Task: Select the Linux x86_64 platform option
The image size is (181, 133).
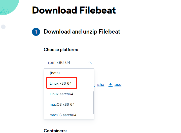Action: (x=61, y=83)
